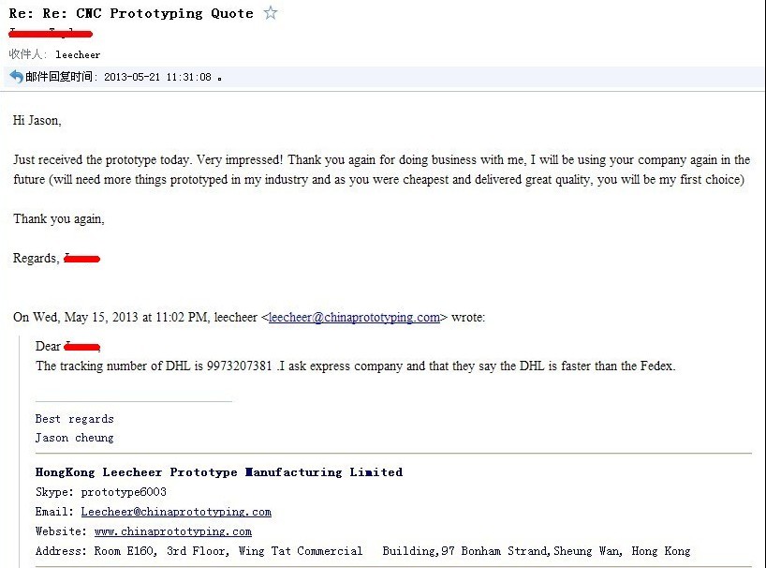Click the Best regards line
The height and width of the screenshot is (568, 766).
(x=74, y=419)
